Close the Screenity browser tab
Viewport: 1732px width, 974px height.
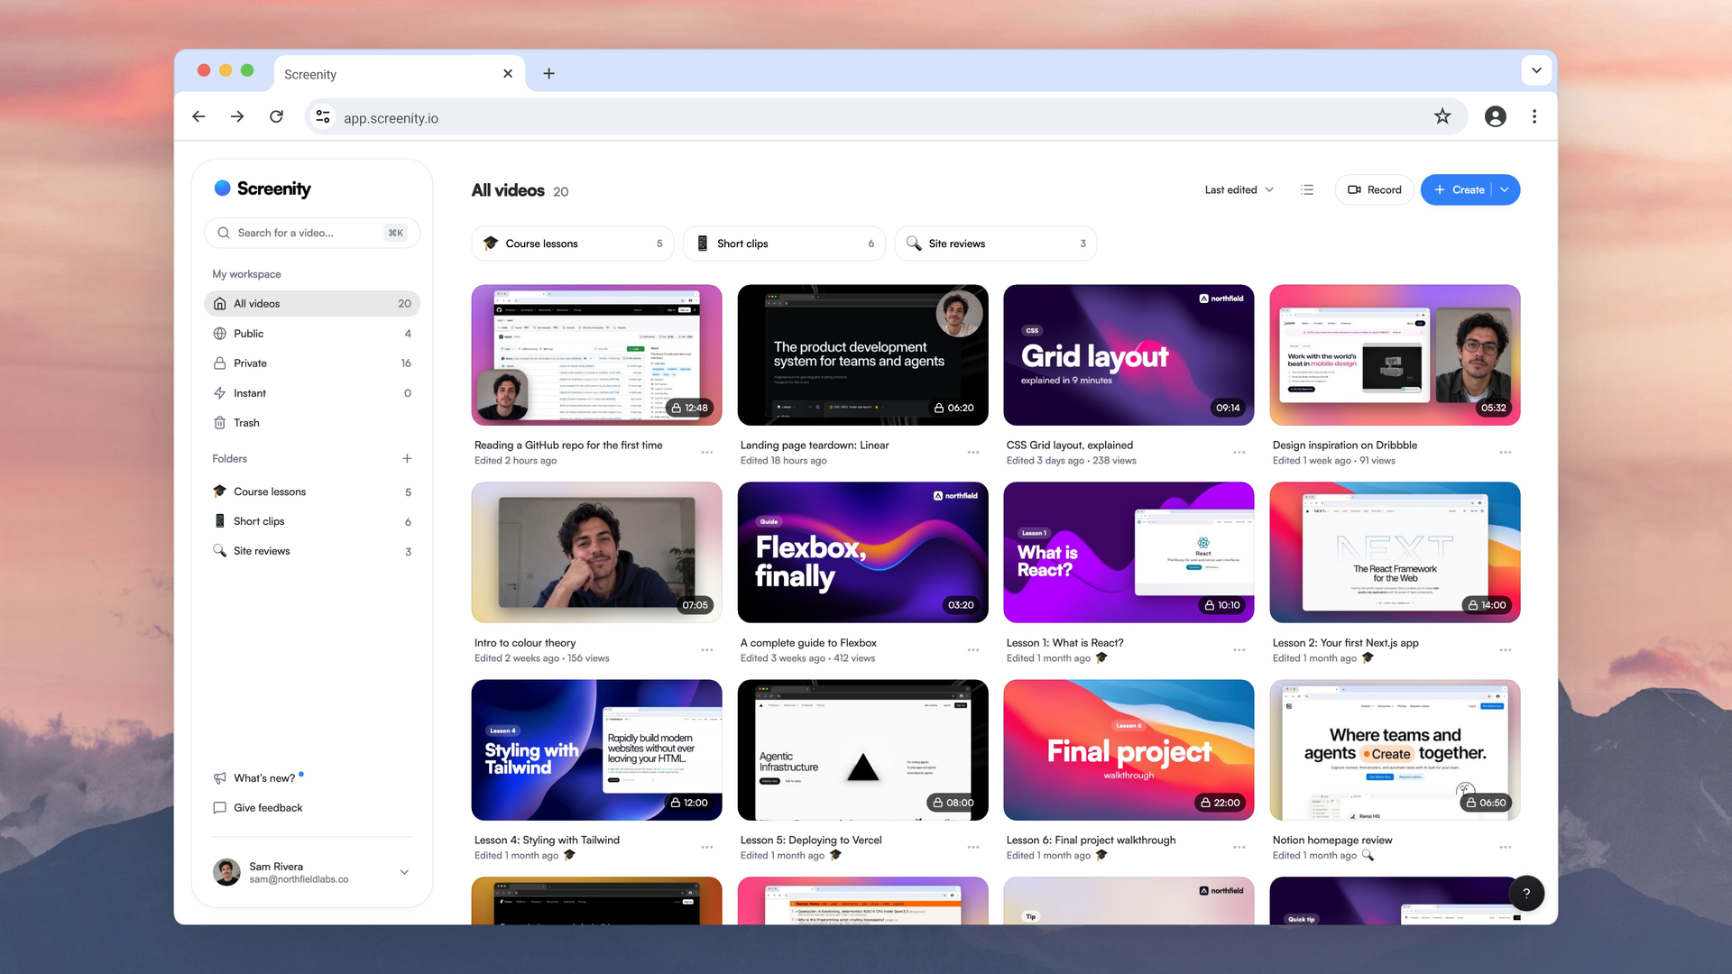coord(508,74)
